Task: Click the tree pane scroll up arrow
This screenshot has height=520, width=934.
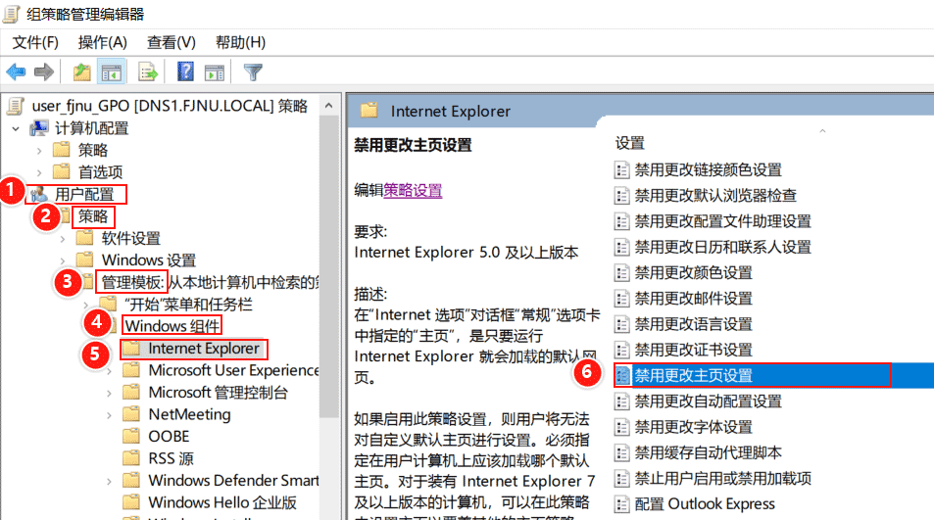Action: coord(328,106)
